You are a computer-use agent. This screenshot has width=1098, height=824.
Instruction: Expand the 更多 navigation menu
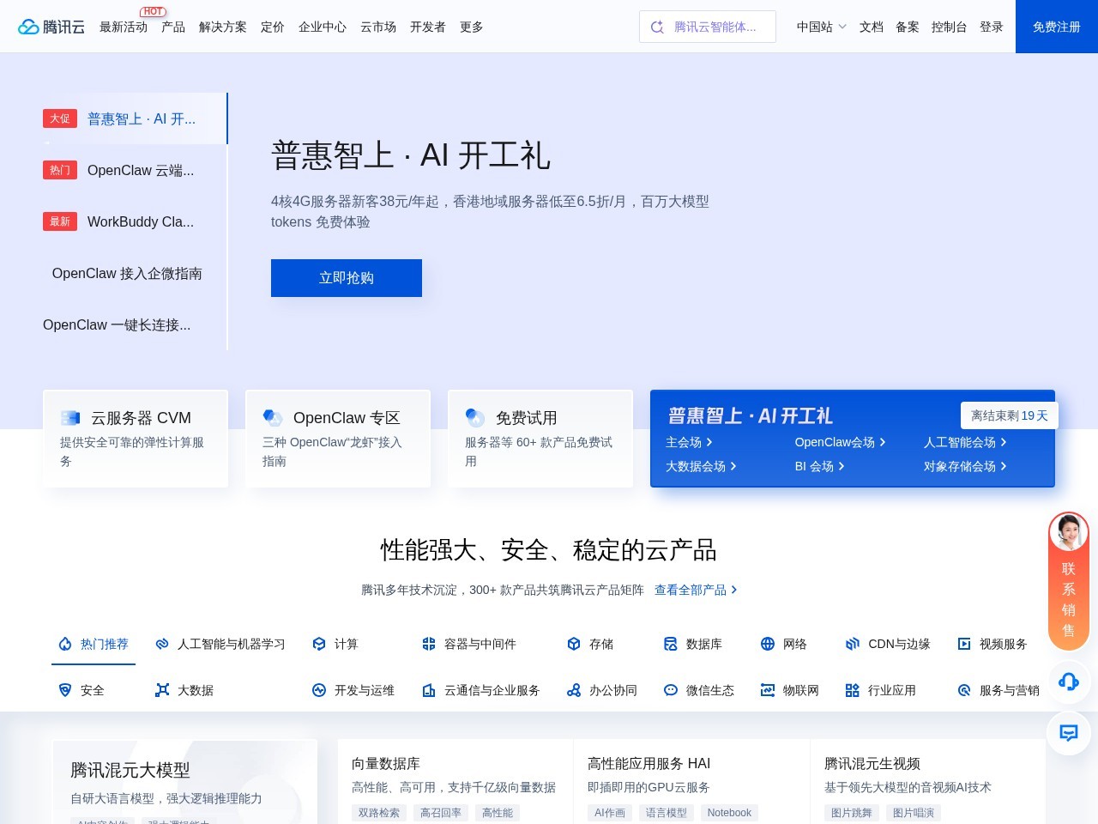(x=471, y=27)
